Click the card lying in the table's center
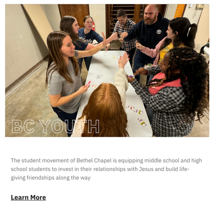This screenshot has width=215, height=215. tap(99, 76)
